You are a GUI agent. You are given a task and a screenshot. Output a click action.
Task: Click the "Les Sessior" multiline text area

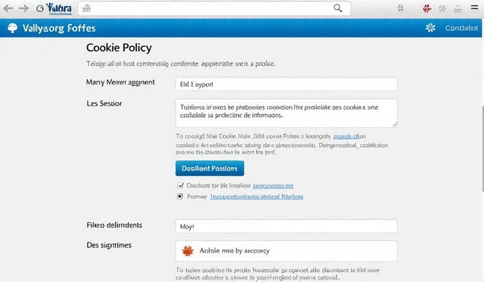click(x=285, y=113)
